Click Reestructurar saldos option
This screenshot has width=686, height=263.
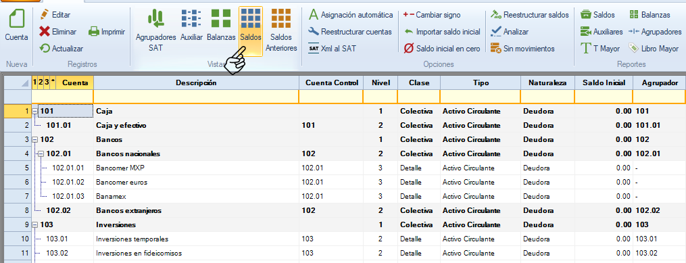pyautogui.click(x=529, y=15)
